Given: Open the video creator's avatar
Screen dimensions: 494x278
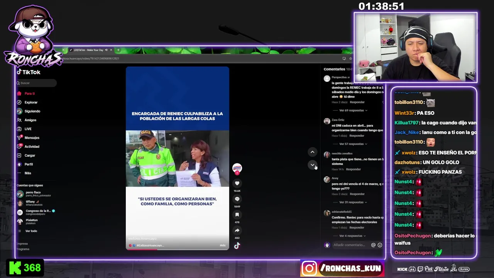Looking at the screenshot, I should point(237,168).
